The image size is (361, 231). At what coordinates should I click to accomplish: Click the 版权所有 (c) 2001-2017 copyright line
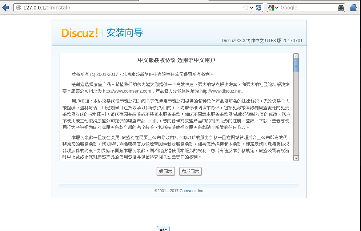click(x=143, y=74)
